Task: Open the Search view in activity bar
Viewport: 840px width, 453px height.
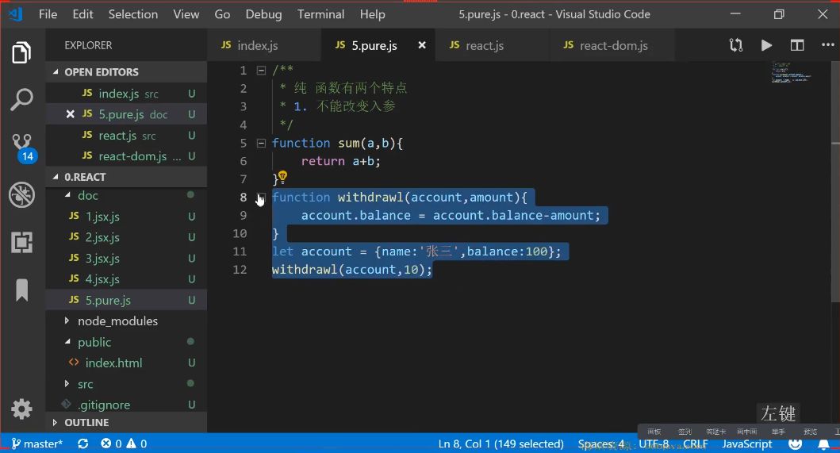Action: point(21,100)
